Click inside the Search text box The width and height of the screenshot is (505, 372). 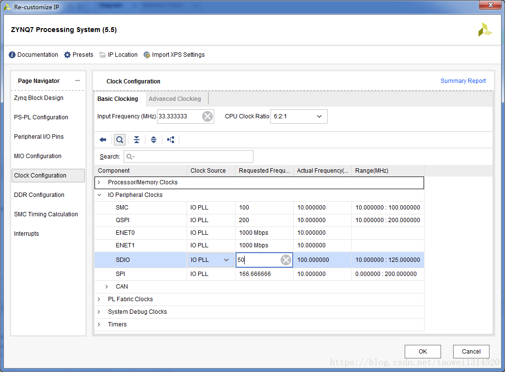(x=189, y=157)
